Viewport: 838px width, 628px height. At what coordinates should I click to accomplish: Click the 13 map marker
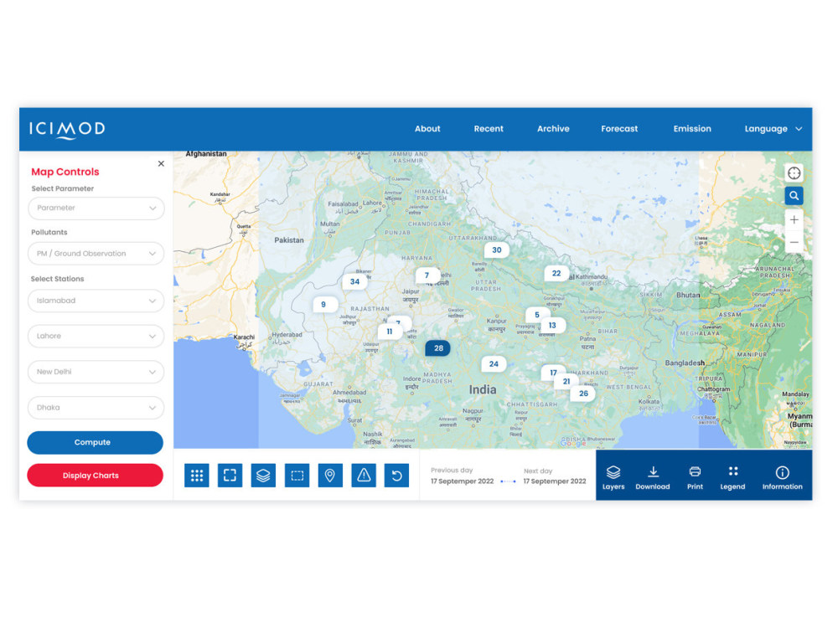coord(552,325)
